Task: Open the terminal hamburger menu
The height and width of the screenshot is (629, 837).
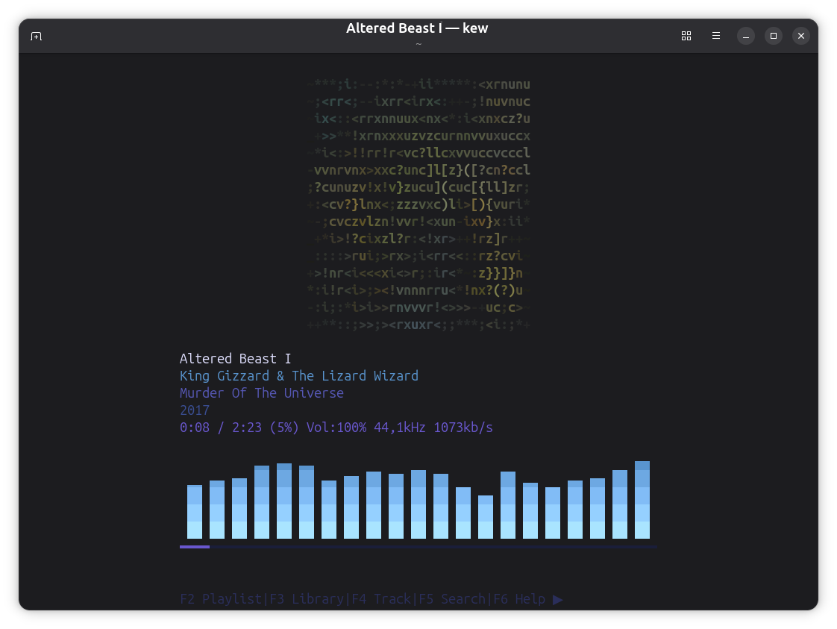Action: point(716,36)
